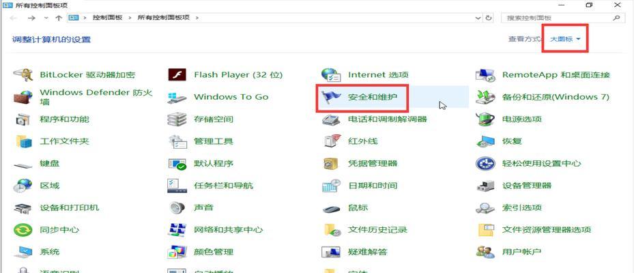Screen dimensions: 634x273
Task: Expand the address bar history dropdown arrow
Action: point(478,18)
